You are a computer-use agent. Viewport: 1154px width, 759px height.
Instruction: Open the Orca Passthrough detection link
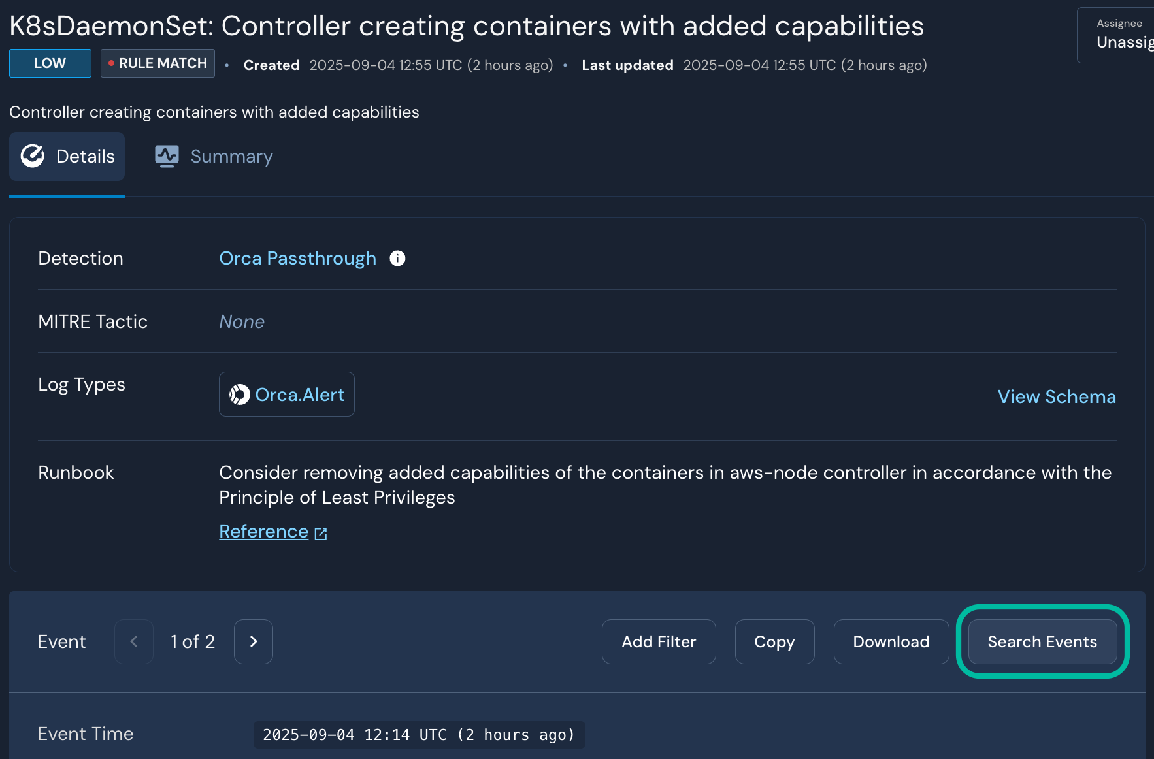tap(297, 259)
